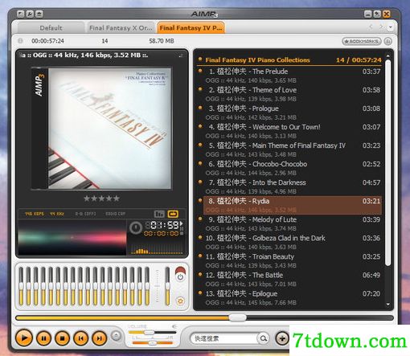Click the quick search input field
The width and height of the screenshot is (410, 356).
click(x=224, y=338)
